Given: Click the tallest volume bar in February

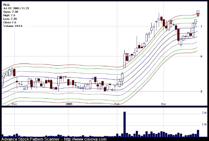Looking at the screenshot, I should tap(124, 124).
